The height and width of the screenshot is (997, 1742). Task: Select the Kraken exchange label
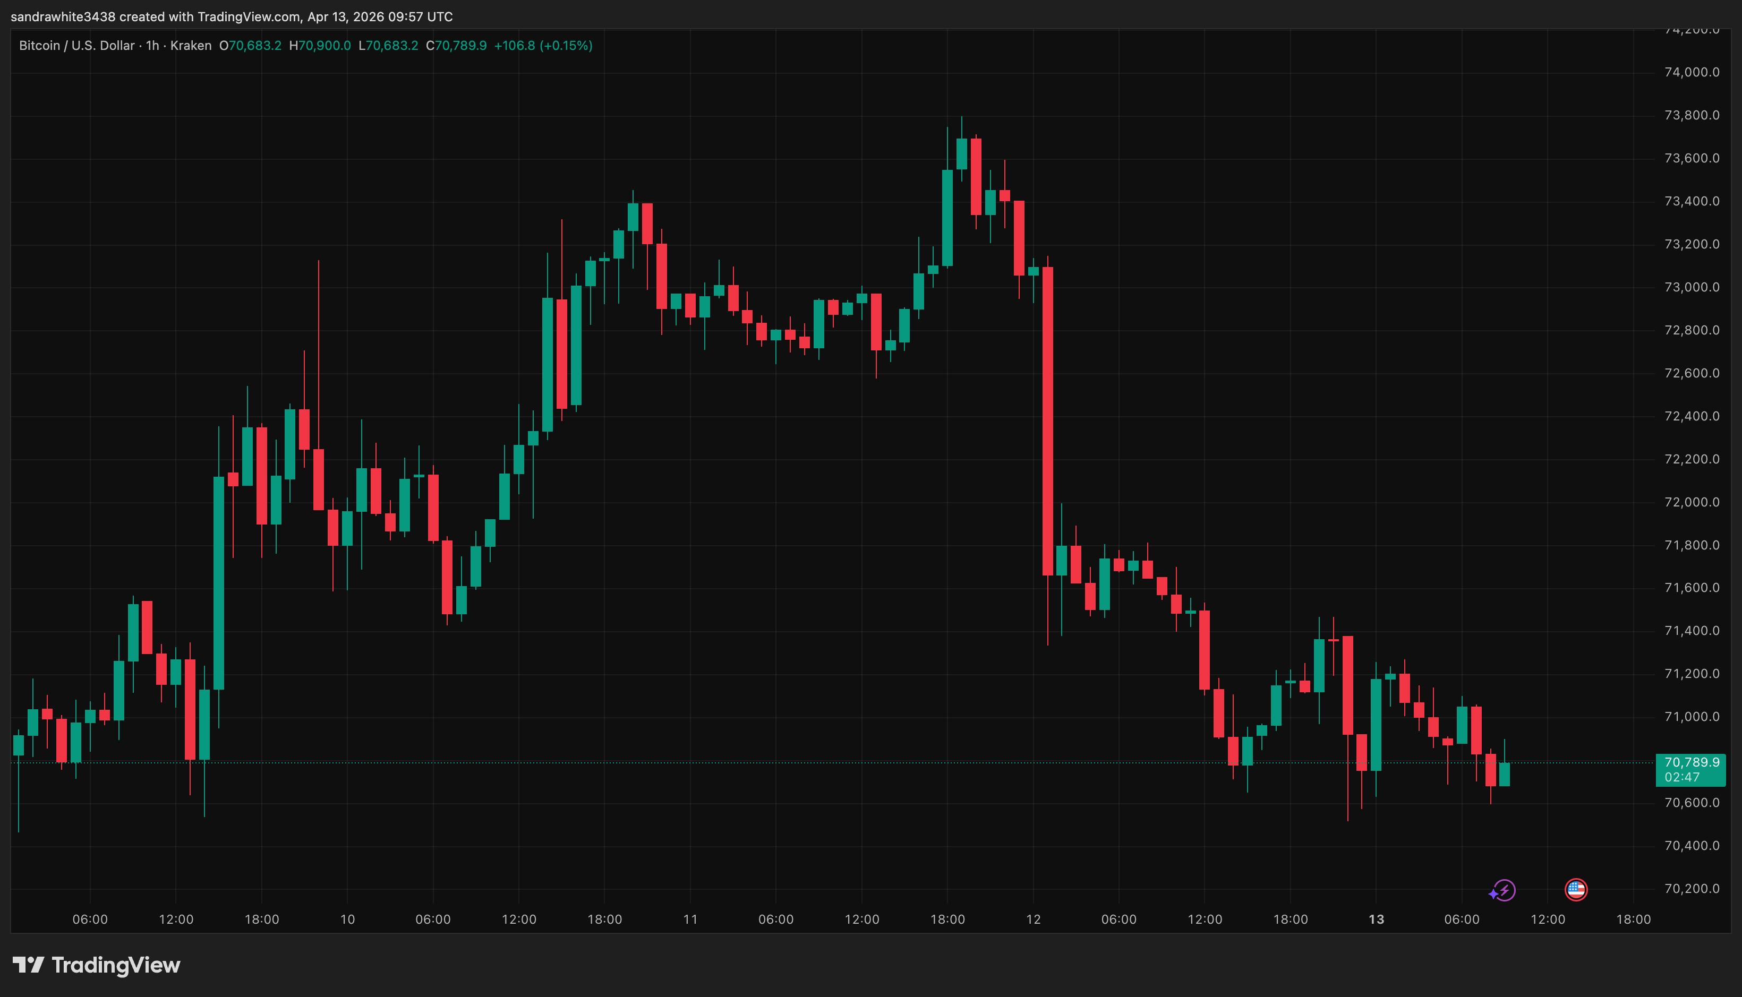tap(192, 45)
